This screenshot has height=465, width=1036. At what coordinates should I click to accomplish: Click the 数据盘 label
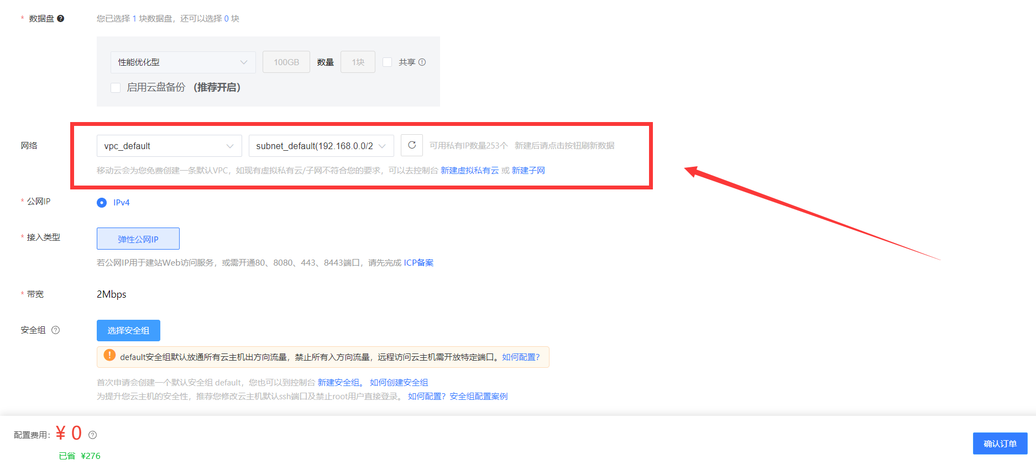41,18
